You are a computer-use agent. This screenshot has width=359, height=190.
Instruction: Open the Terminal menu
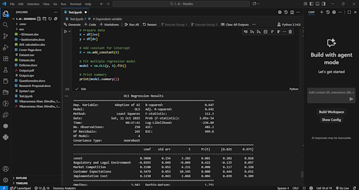point(75,4)
